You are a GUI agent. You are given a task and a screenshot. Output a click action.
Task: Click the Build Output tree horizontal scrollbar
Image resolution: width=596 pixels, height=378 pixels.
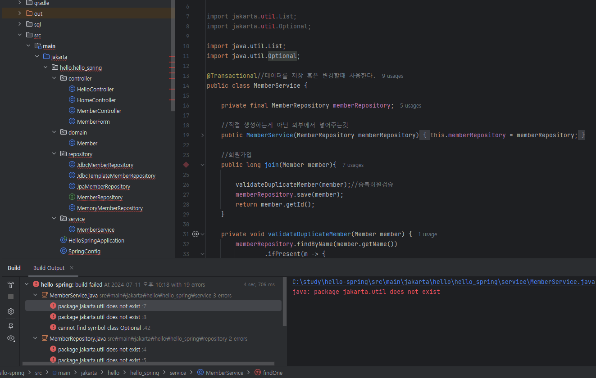[149, 364]
